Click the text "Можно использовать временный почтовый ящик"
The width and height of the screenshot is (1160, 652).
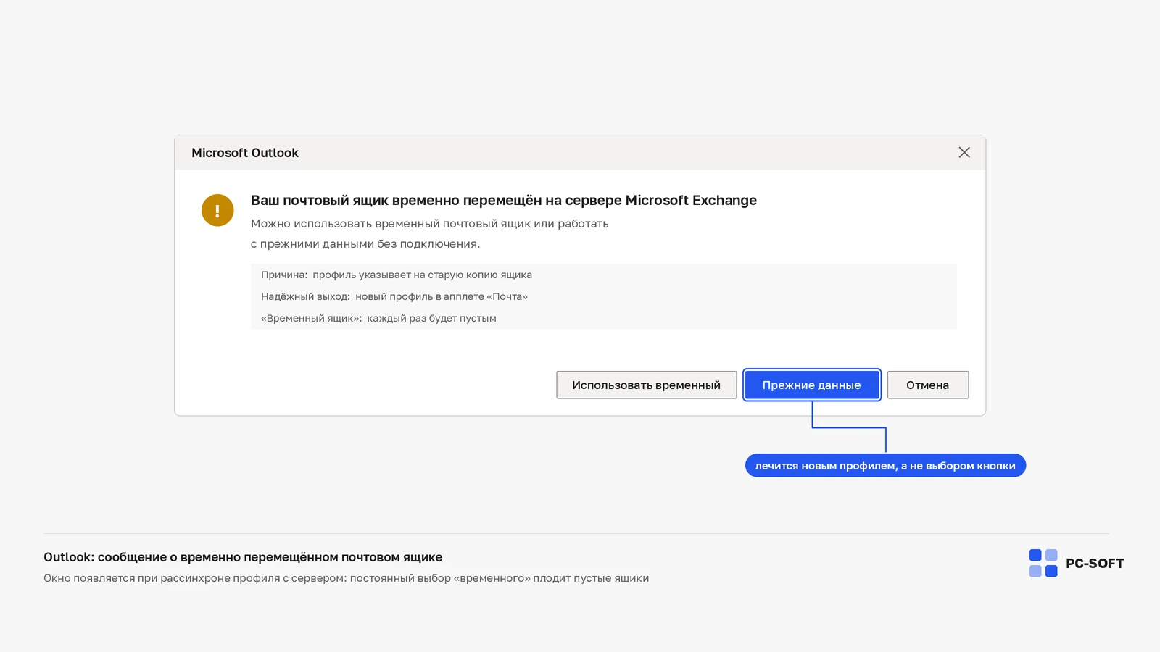point(391,224)
